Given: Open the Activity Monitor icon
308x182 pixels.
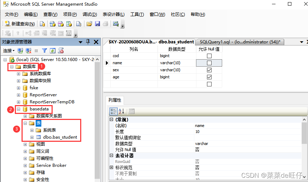Looking at the screenshot, I should click(x=116, y=24).
